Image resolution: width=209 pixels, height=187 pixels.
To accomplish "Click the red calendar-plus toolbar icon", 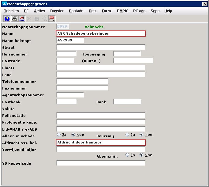I will (x=52, y=19).
